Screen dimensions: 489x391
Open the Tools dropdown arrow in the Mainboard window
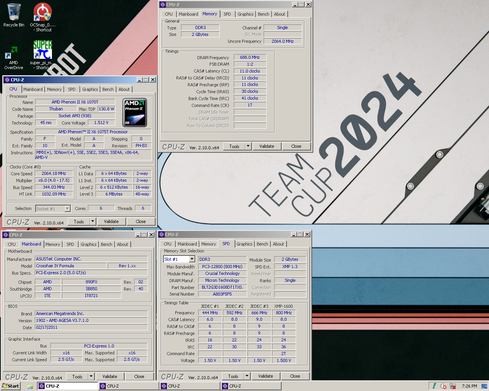click(x=91, y=376)
